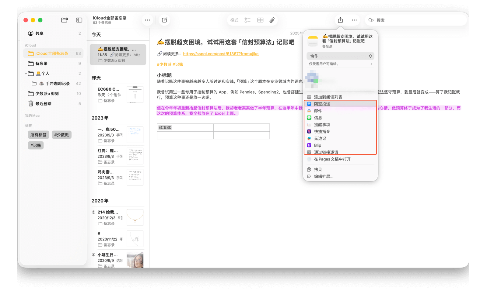Open the checklist formatting tool
The height and width of the screenshot is (291, 487).
coord(247,20)
